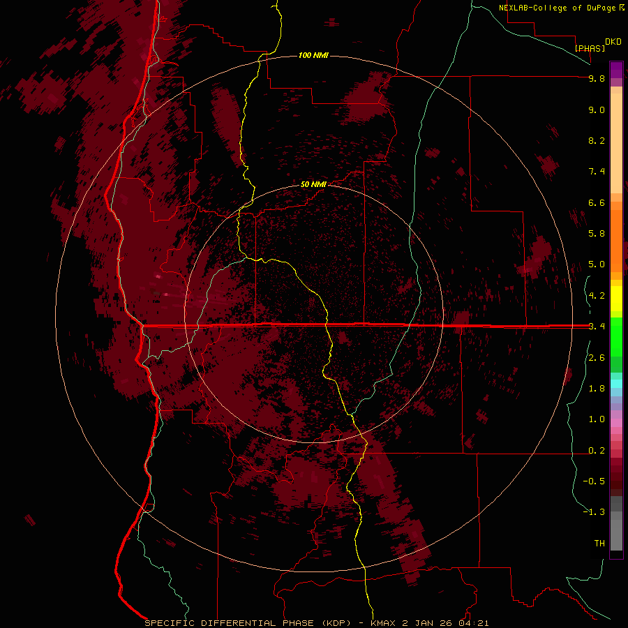Select the "9.8" value on the color scale
628x628 pixels.
point(597,78)
